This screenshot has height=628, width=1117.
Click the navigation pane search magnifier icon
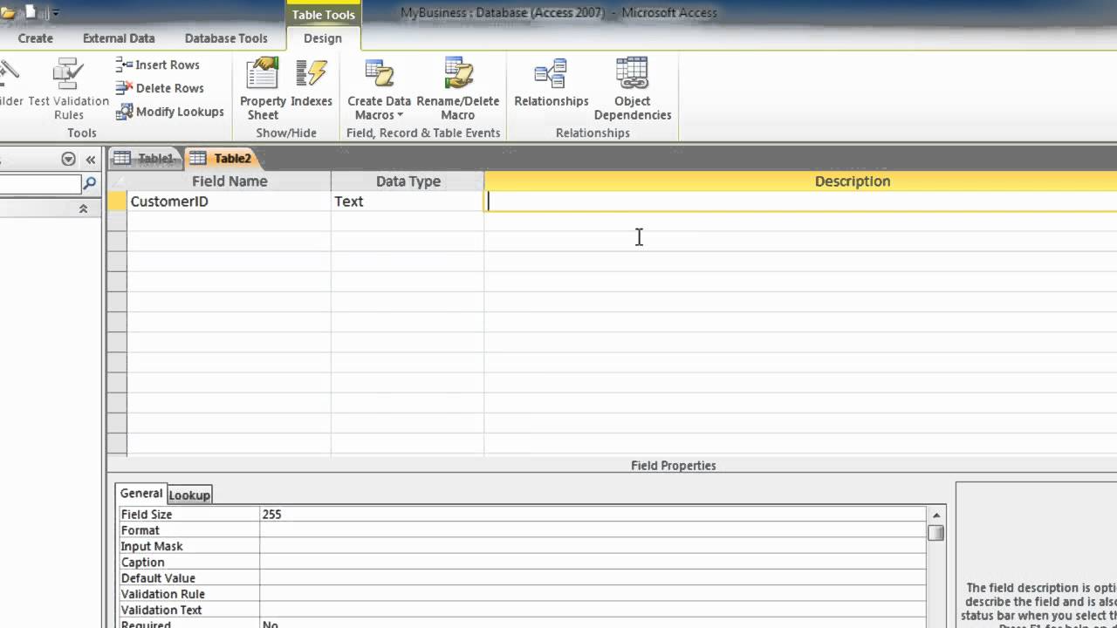point(89,184)
